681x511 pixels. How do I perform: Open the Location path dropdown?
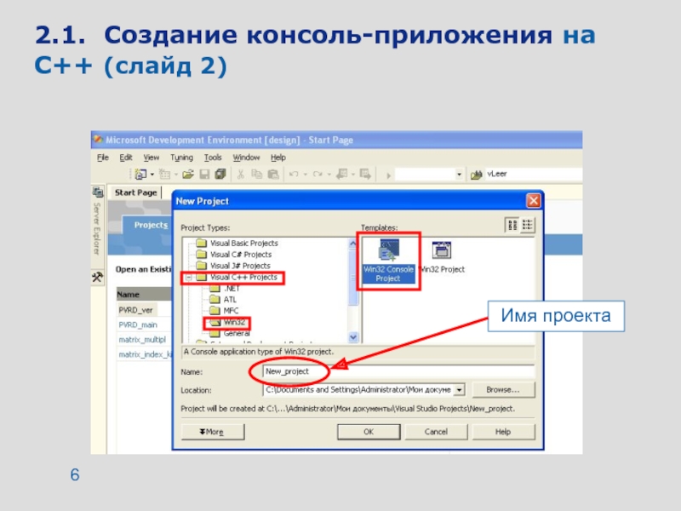pyautogui.click(x=459, y=390)
